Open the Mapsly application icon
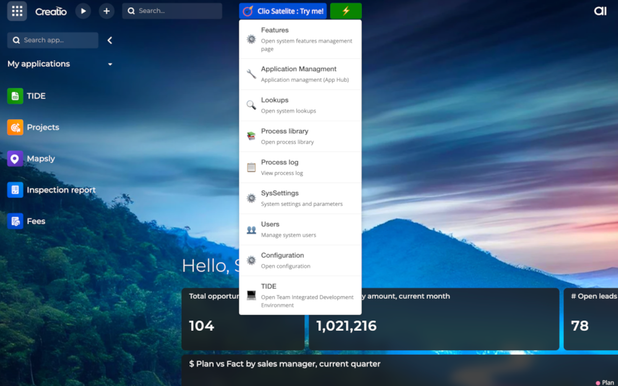This screenshot has width=618, height=386. (15, 159)
